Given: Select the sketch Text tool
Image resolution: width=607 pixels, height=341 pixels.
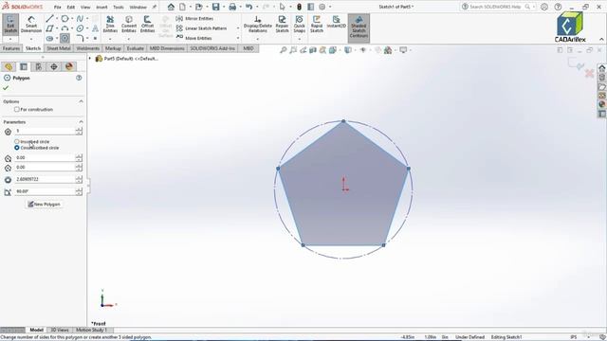Looking at the screenshot, I should pos(95,28).
